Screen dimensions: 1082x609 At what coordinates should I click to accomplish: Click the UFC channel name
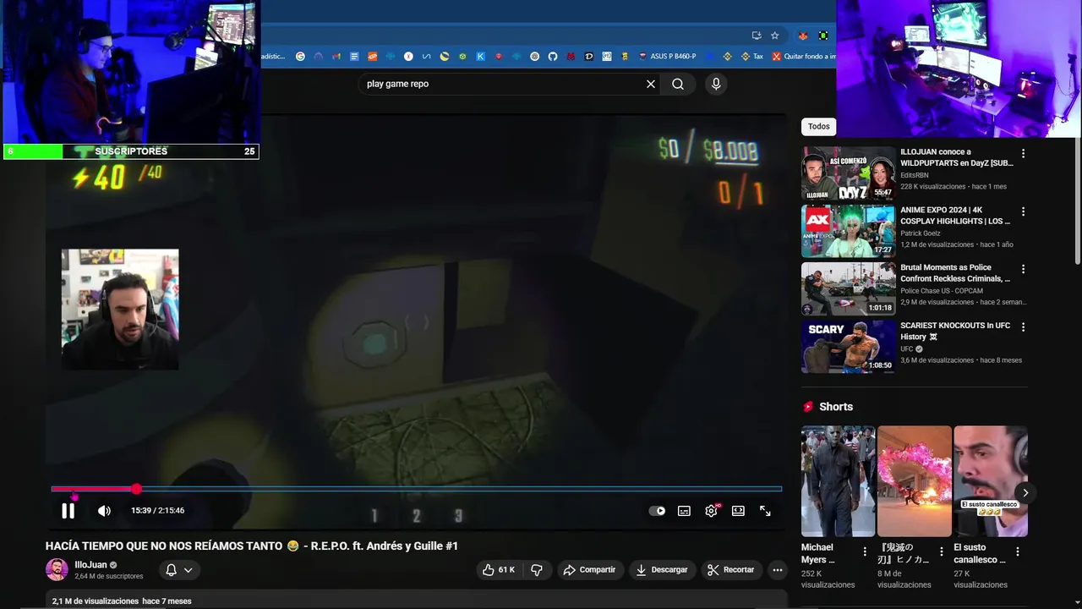pyautogui.click(x=906, y=348)
